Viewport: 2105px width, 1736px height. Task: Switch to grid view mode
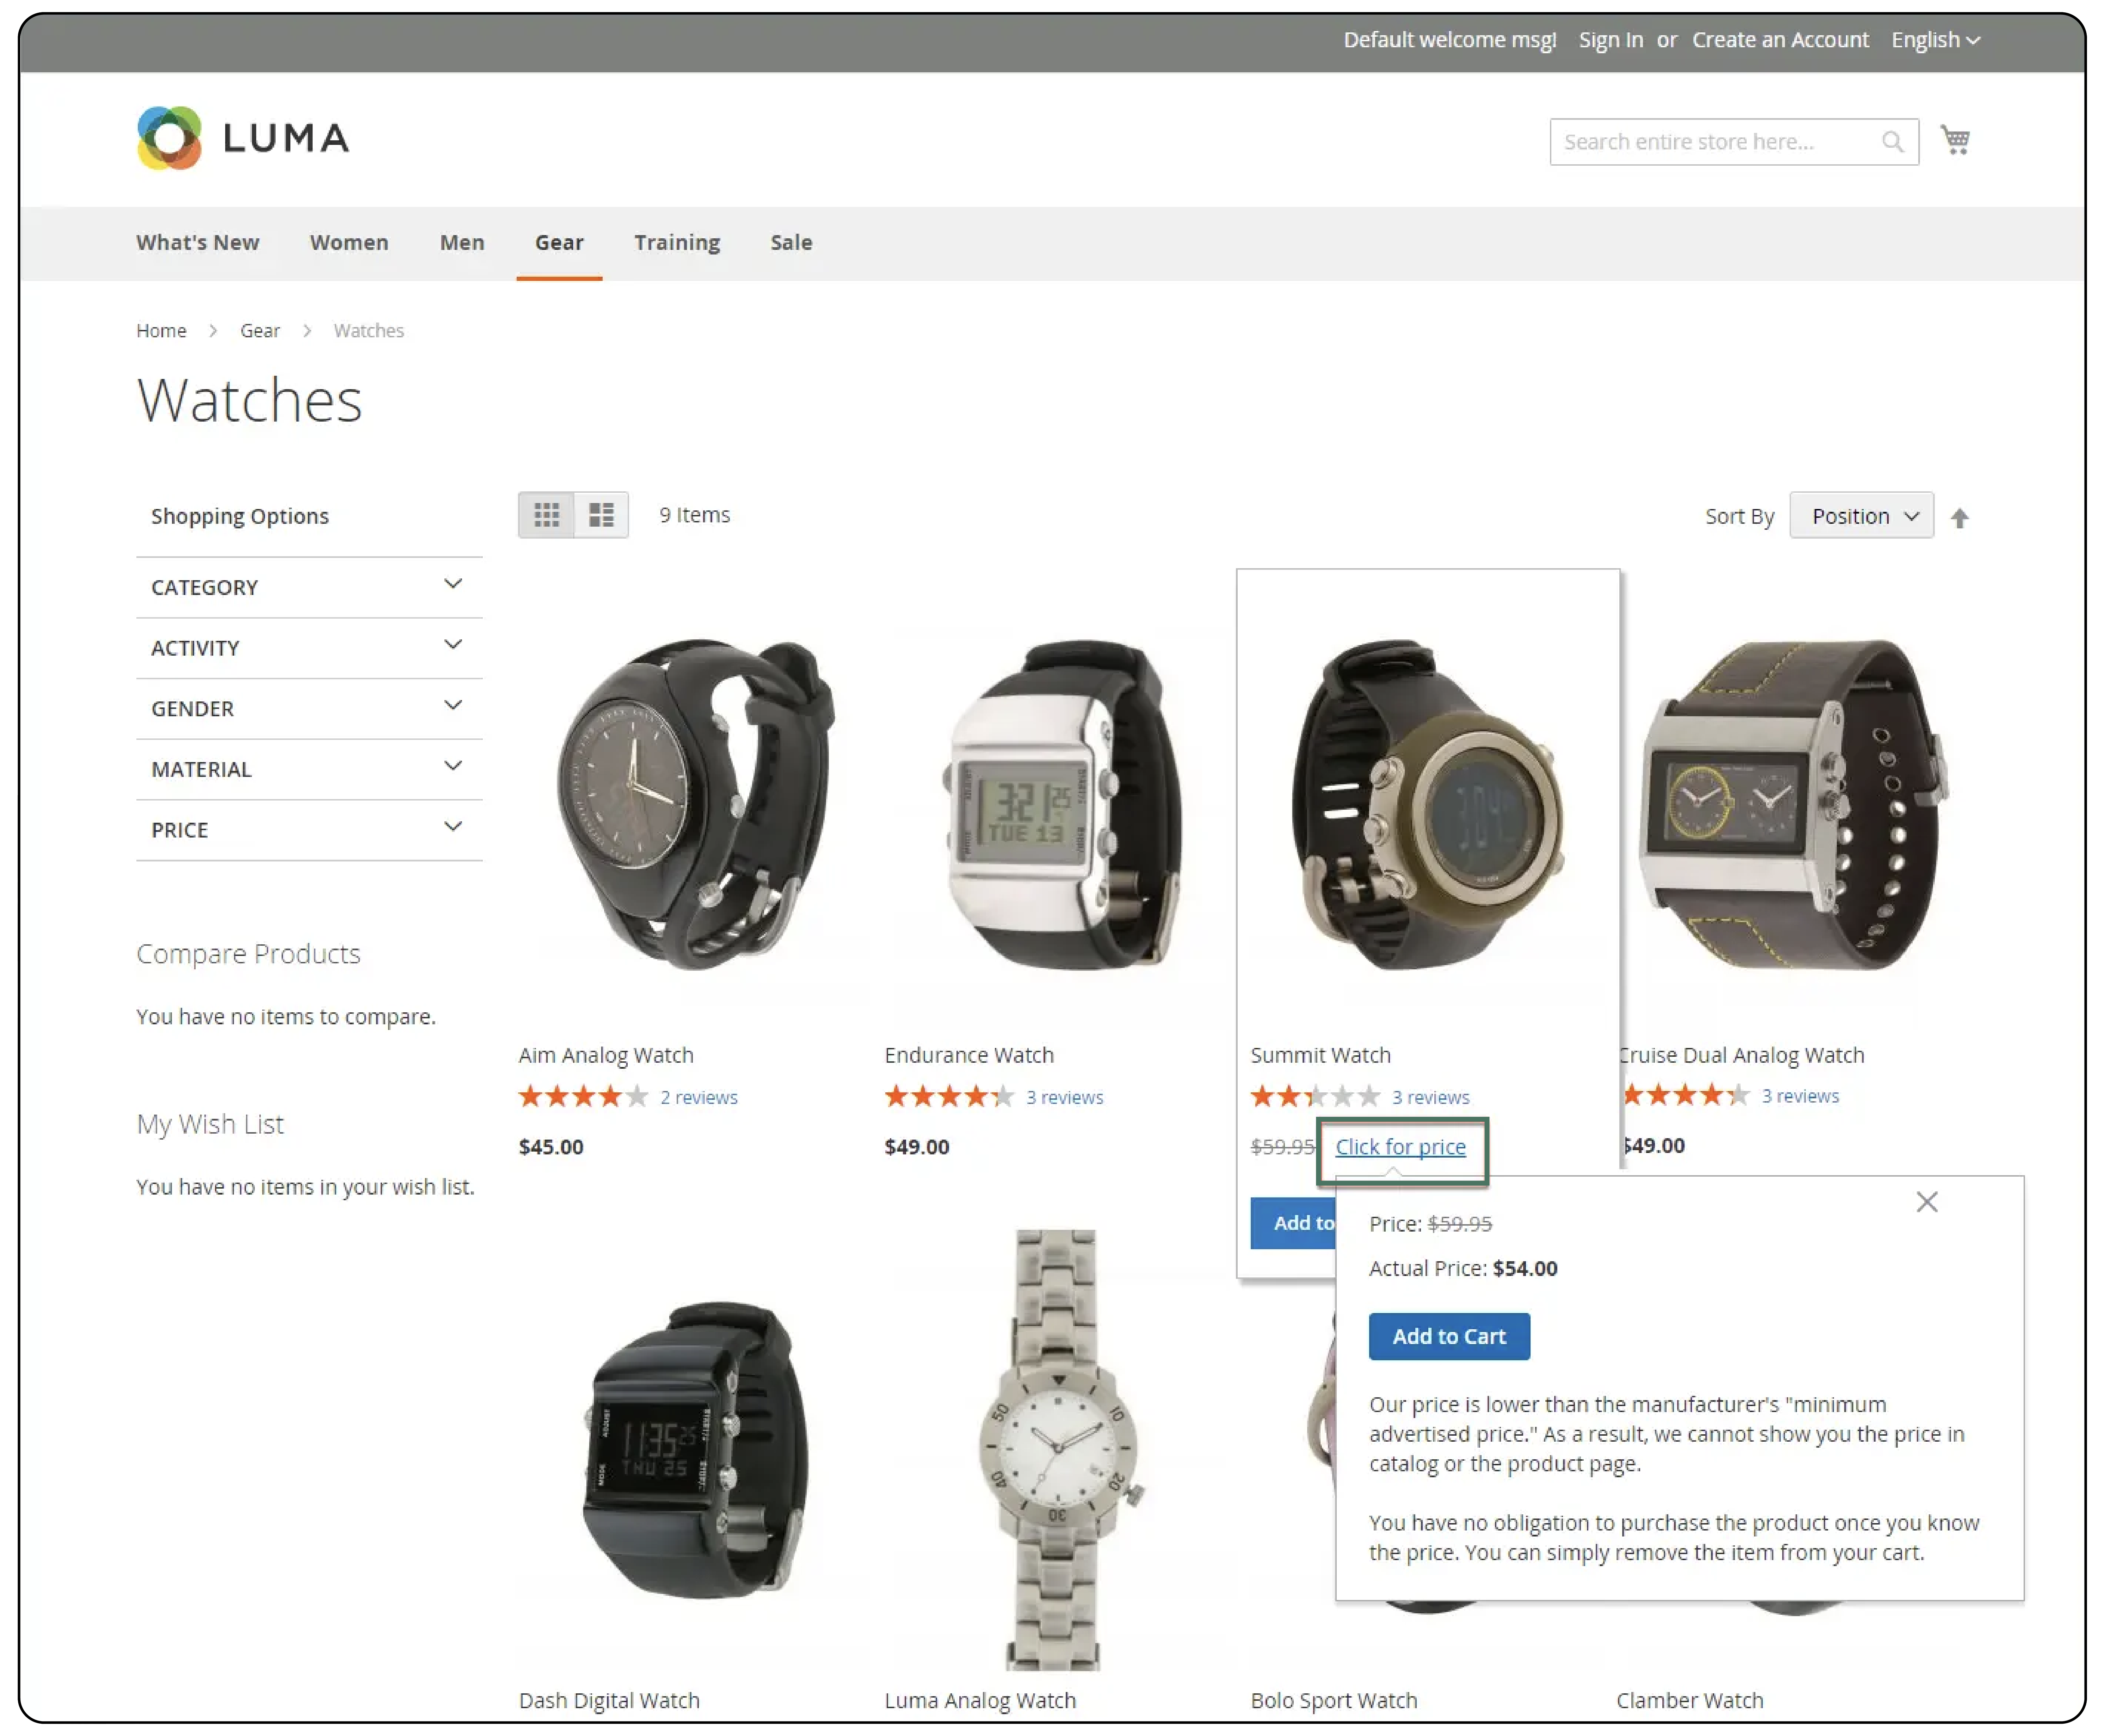pos(546,515)
